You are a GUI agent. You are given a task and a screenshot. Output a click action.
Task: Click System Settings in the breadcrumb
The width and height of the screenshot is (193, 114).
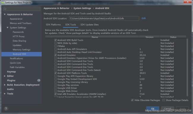(82, 8)
